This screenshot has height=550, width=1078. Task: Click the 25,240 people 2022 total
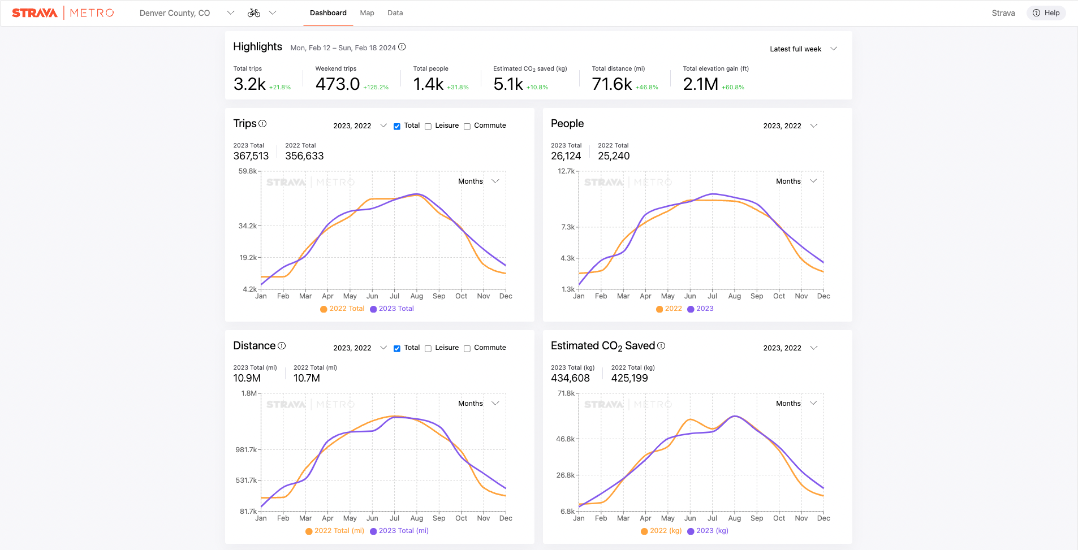tap(614, 156)
